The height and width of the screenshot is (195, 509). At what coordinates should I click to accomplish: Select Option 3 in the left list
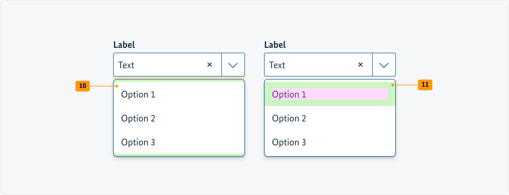tap(138, 142)
